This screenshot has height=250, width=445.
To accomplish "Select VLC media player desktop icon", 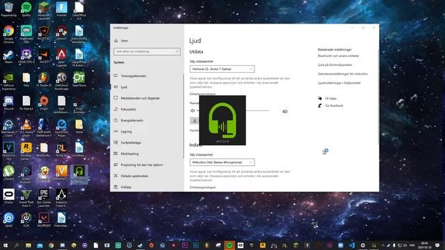I will pyautogui.click(x=26, y=128).
